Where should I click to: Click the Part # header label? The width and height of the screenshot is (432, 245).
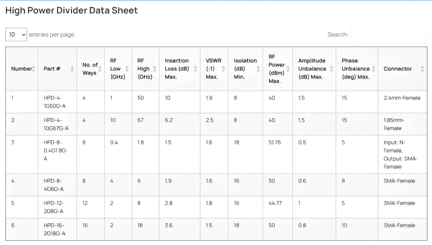(52, 69)
